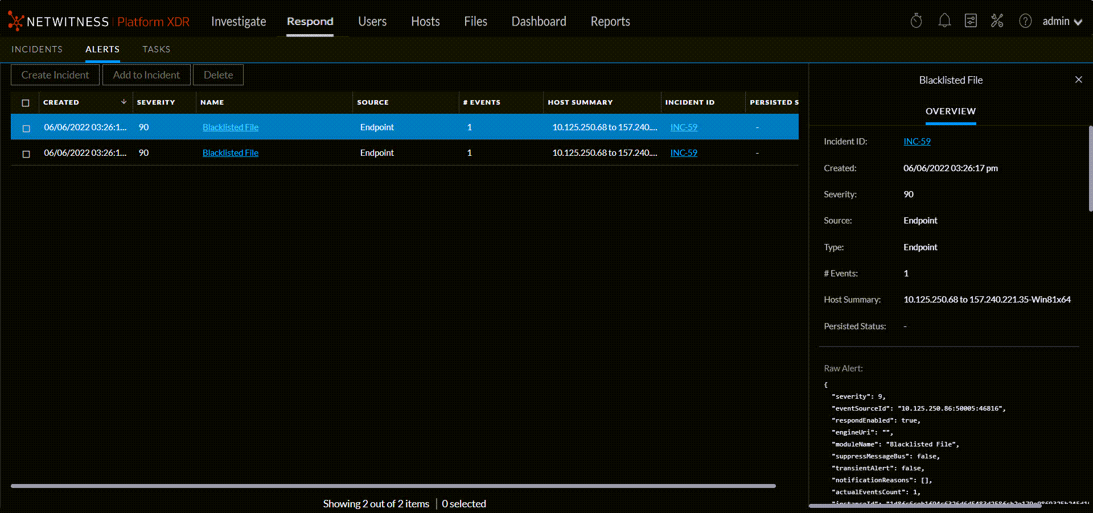Open the stopwatch jobs icon
The width and height of the screenshot is (1093, 513).
click(x=916, y=21)
